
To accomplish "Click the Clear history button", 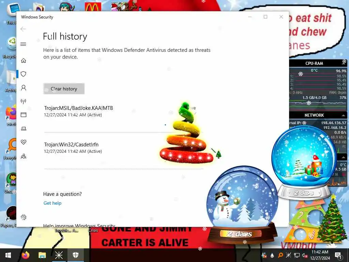I will [64, 89].
